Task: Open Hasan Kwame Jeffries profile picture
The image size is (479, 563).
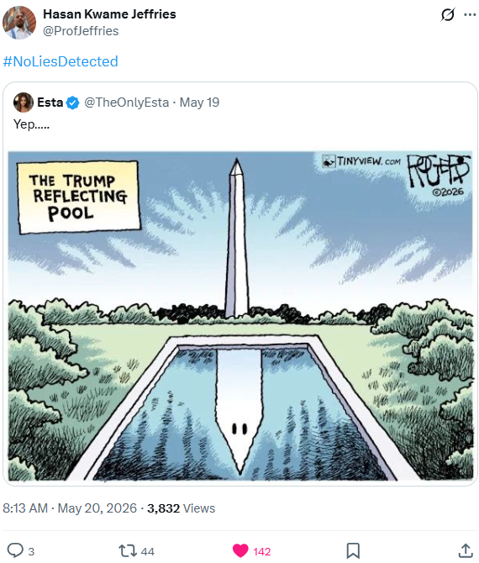Action: tap(19, 22)
